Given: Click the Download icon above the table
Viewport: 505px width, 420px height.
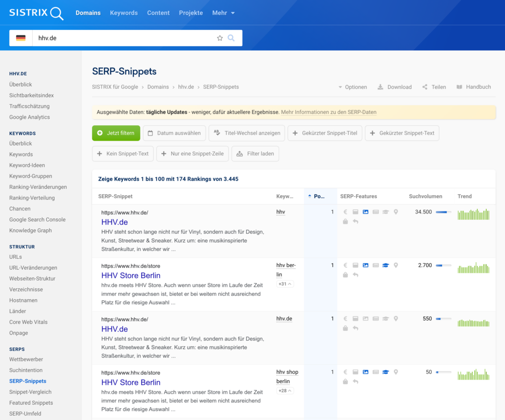Looking at the screenshot, I should (379, 87).
